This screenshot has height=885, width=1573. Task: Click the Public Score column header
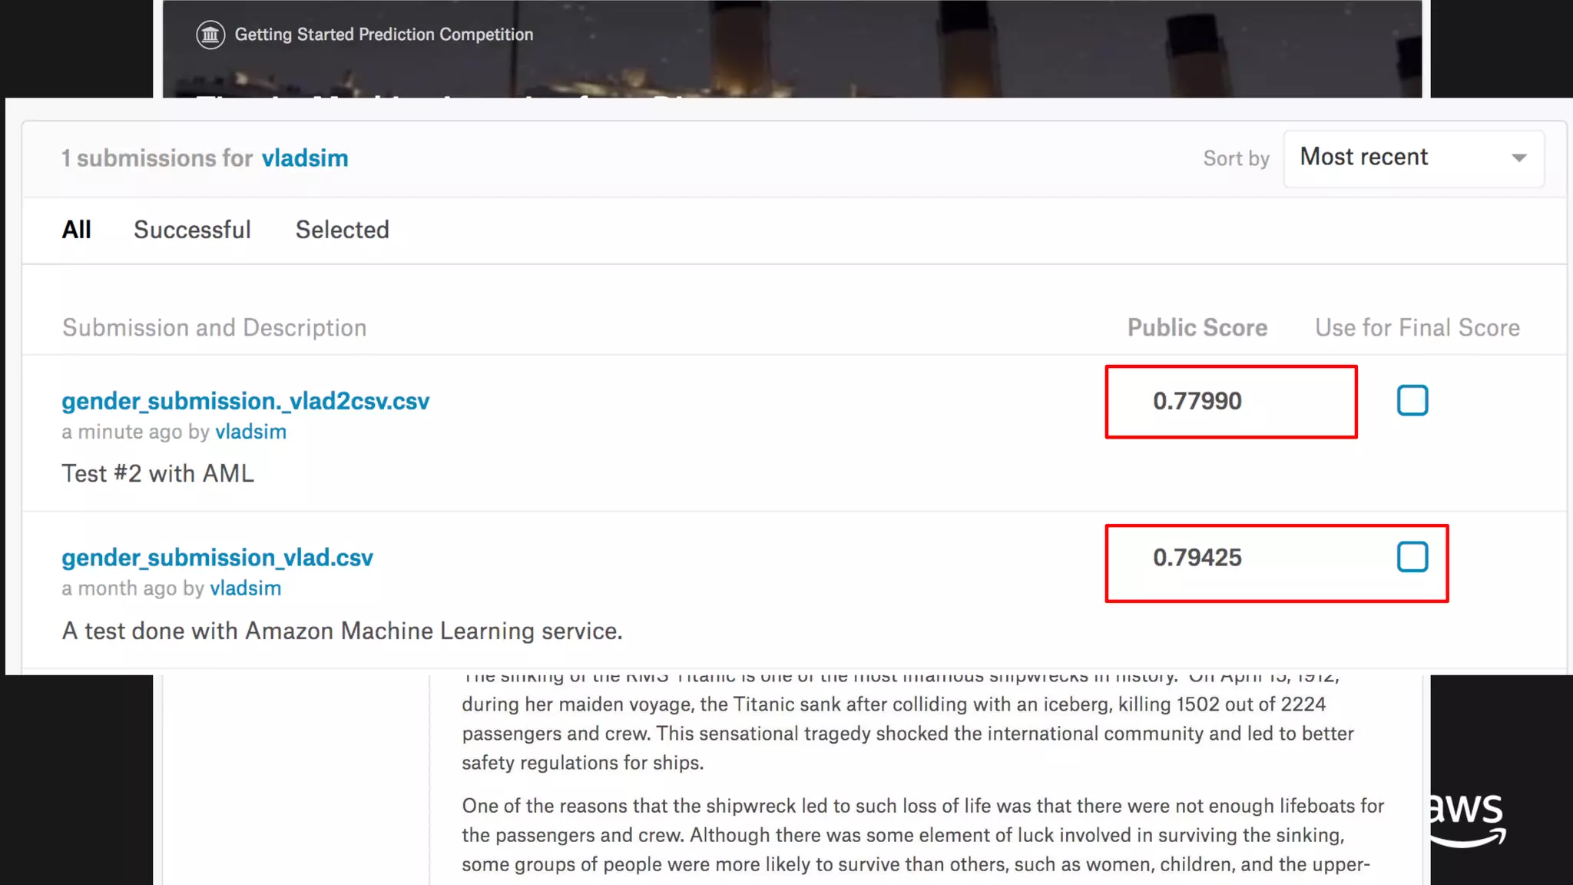pos(1197,328)
